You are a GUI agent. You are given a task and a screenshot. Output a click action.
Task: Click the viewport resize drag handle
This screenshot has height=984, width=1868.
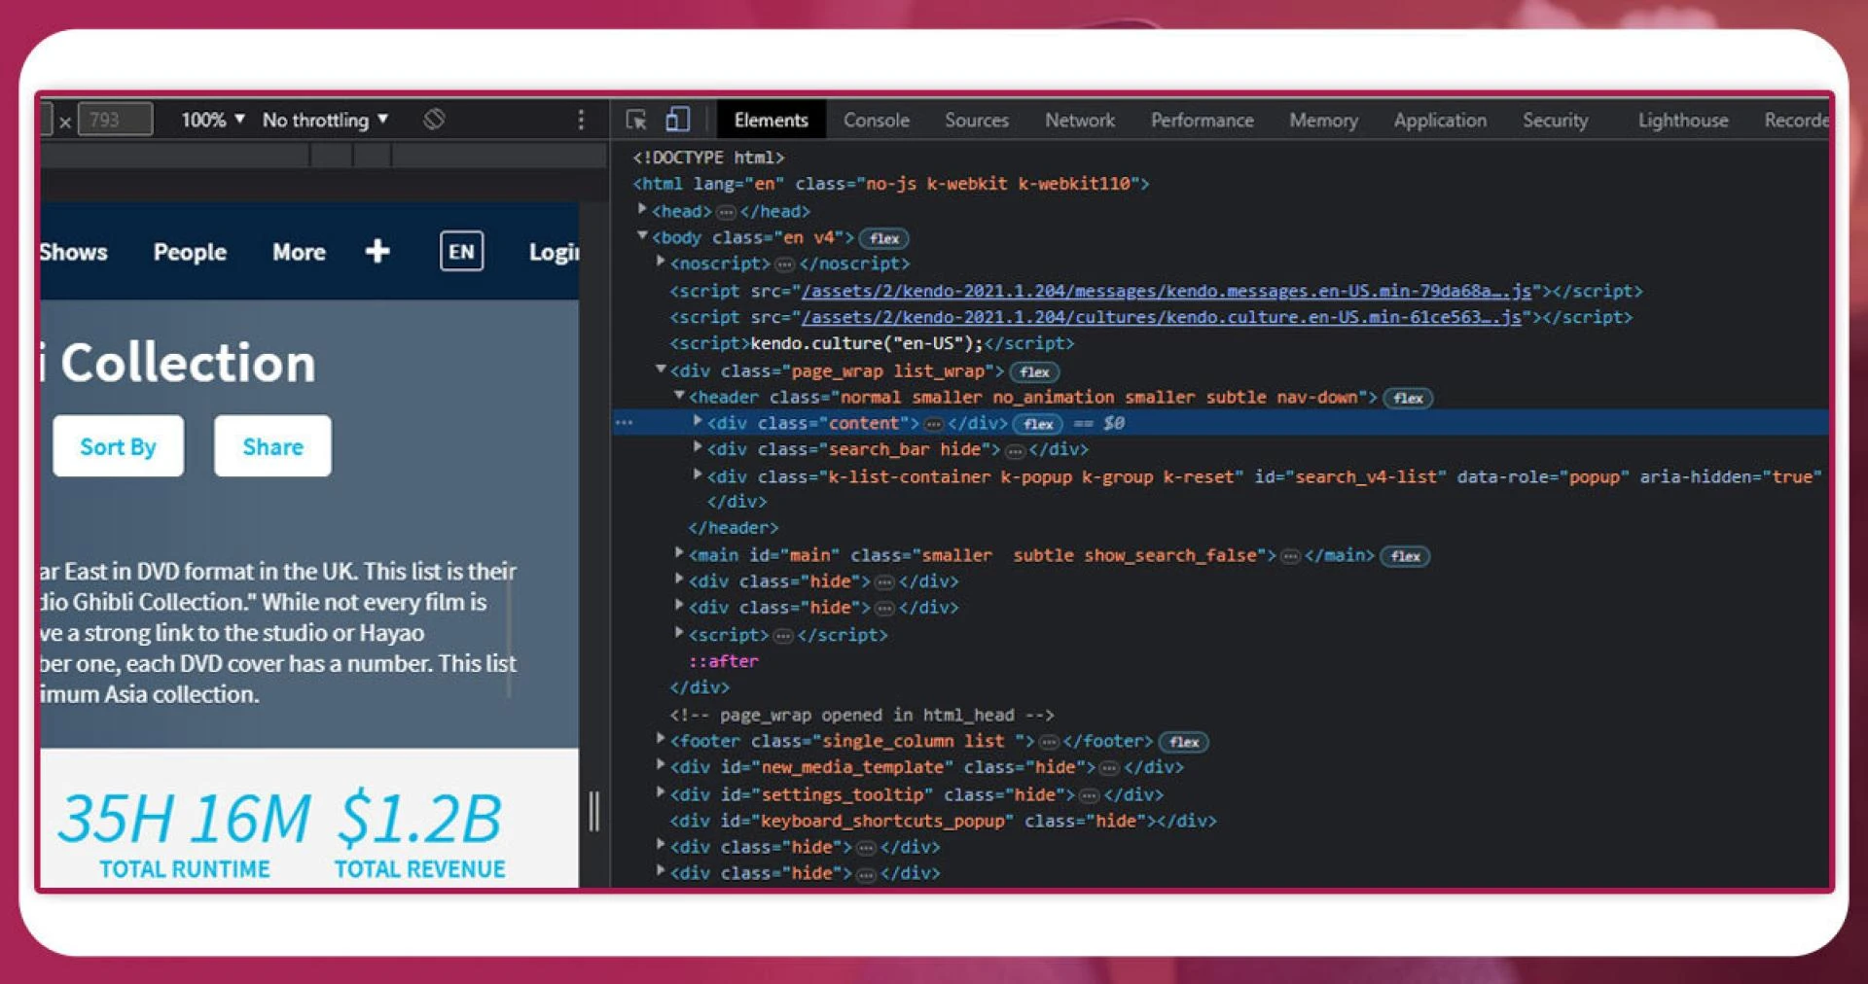coord(593,811)
